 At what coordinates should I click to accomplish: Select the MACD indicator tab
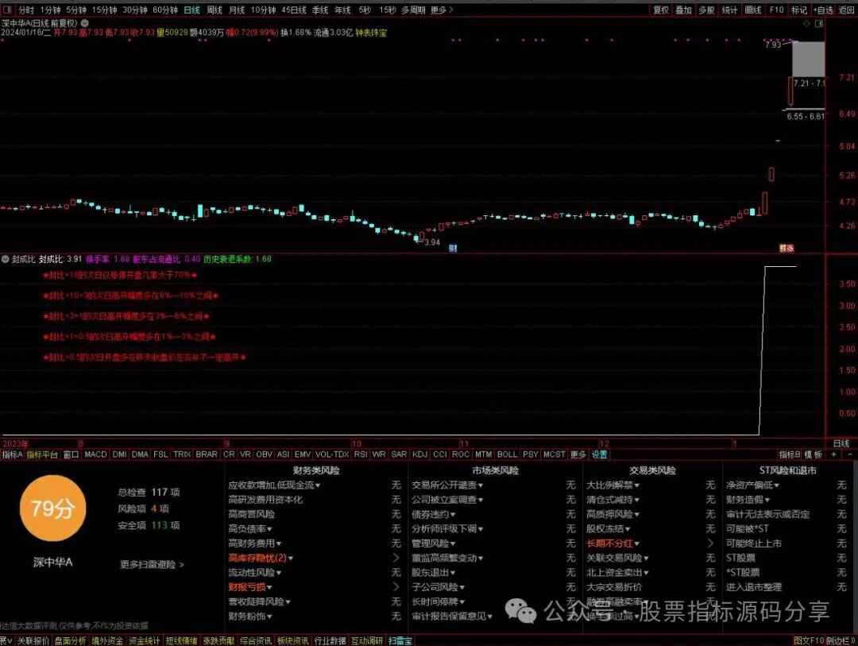pos(96,455)
